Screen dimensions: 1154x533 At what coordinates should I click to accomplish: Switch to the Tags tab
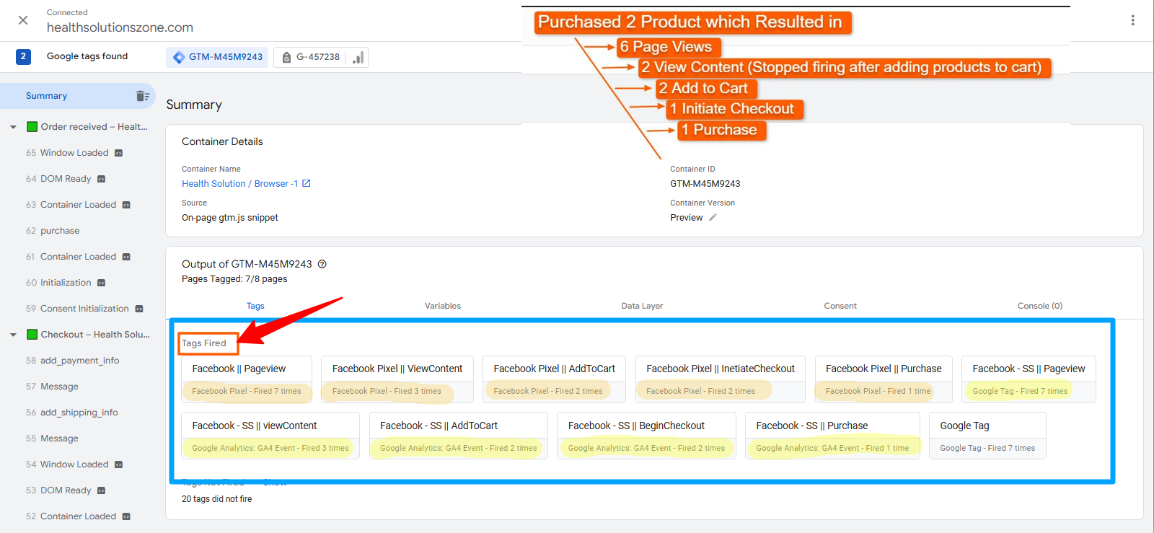point(255,306)
